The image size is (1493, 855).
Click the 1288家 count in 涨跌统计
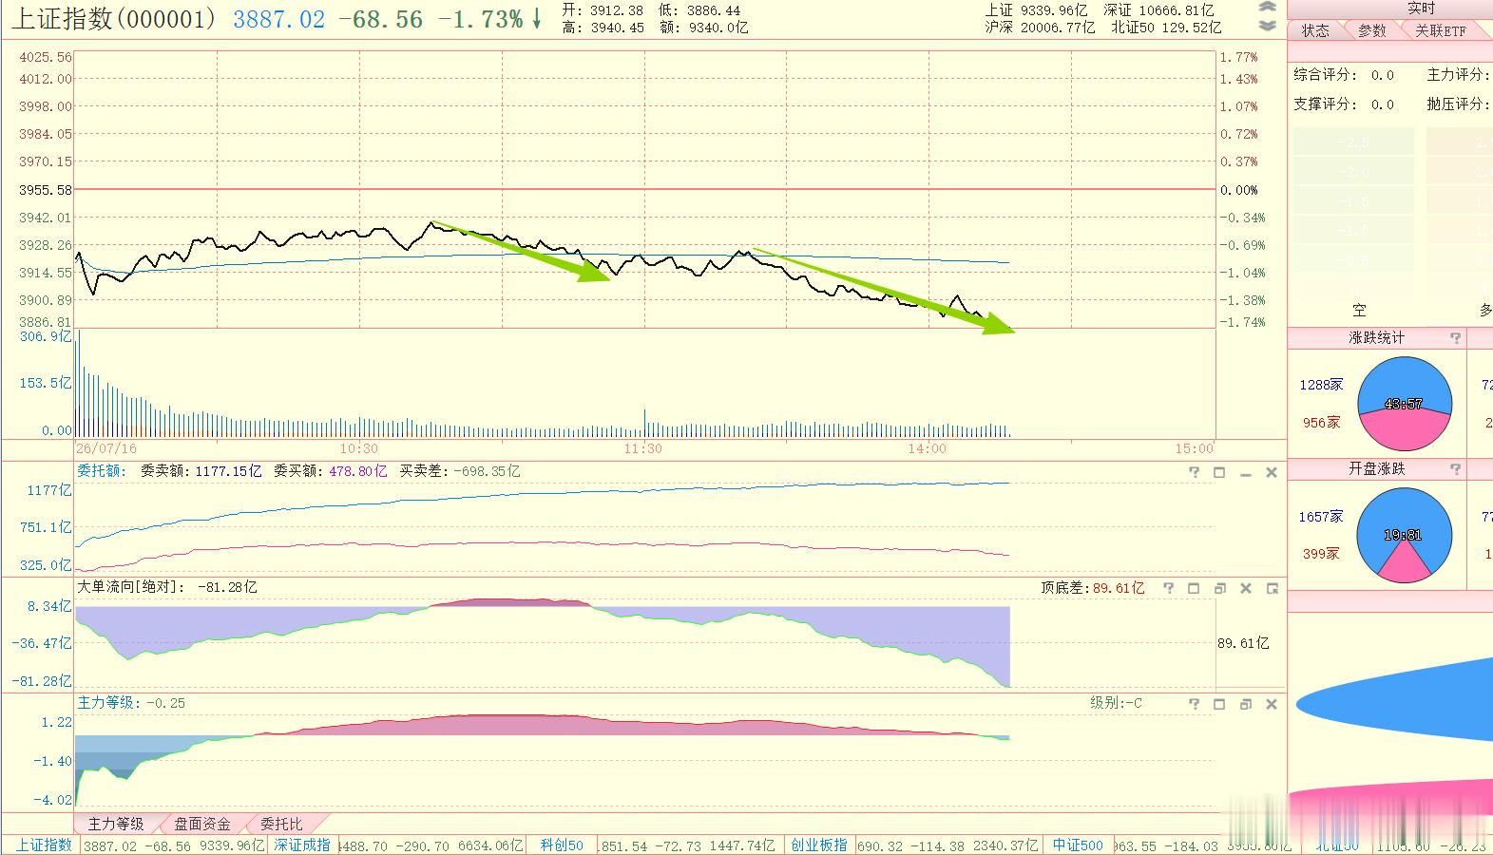[1321, 385]
